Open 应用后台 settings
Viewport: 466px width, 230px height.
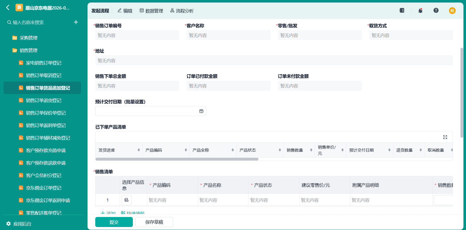(19, 224)
